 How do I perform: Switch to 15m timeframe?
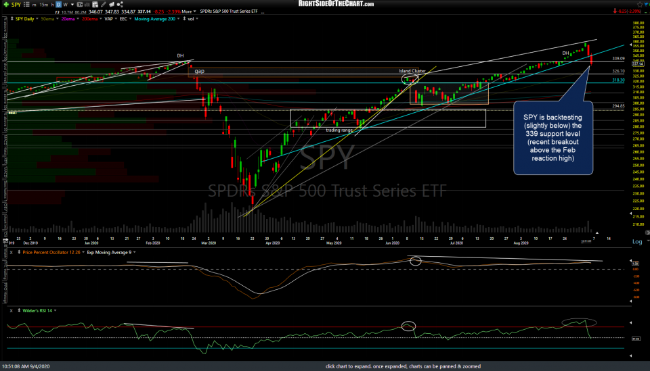point(43,5)
